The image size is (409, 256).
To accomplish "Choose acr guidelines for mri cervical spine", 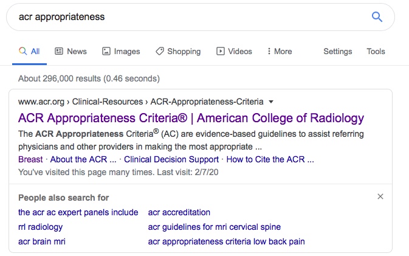I will (215, 227).
